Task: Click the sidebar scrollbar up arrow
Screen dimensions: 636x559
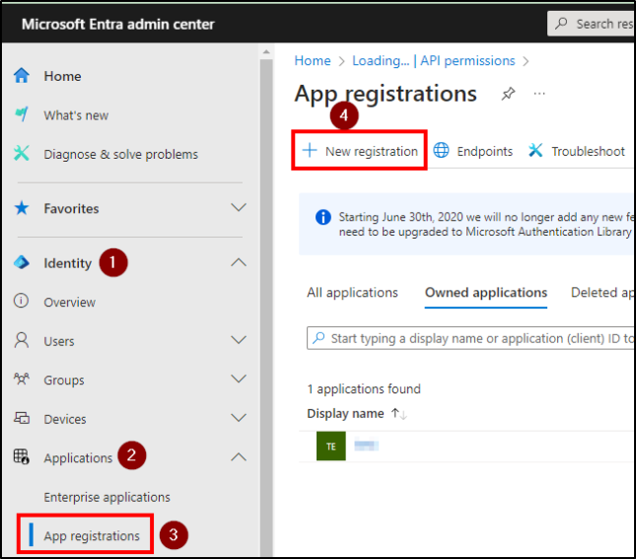Action: coord(266,52)
